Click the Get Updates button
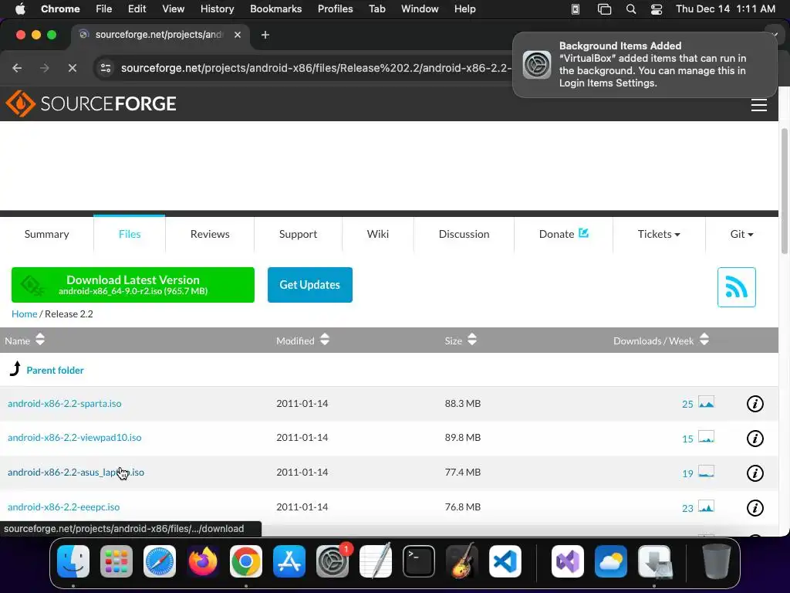790x593 pixels. click(x=310, y=285)
